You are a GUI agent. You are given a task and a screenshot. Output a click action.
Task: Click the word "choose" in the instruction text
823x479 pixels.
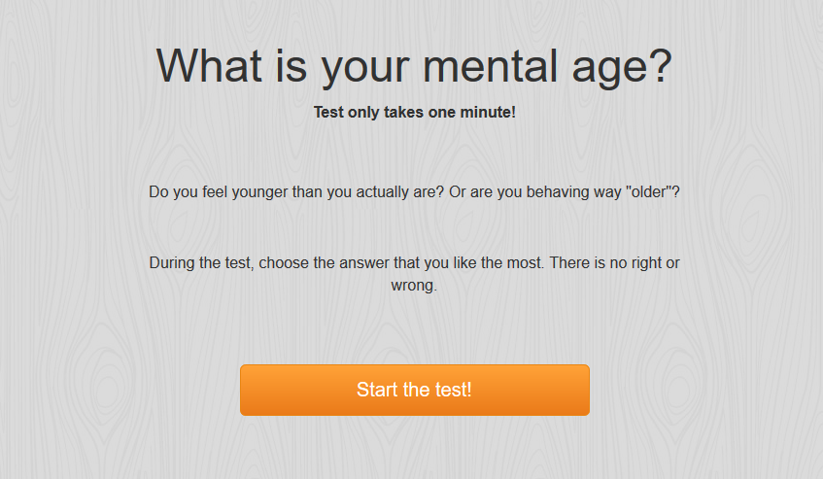click(284, 263)
